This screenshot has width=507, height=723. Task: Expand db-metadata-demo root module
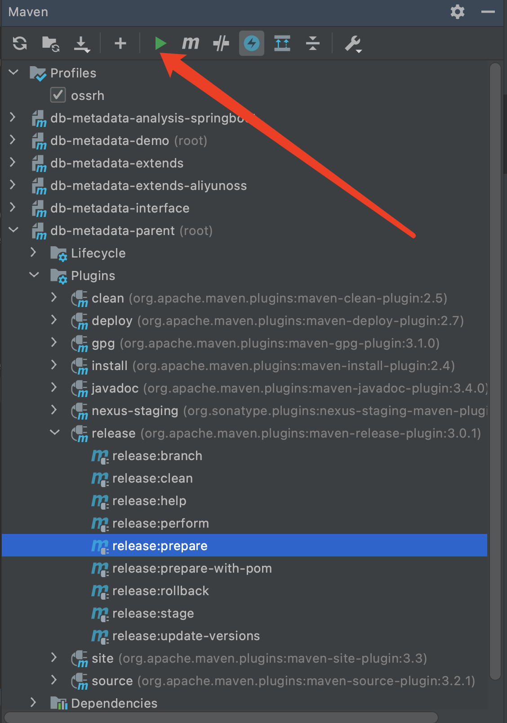pyautogui.click(x=13, y=140)
